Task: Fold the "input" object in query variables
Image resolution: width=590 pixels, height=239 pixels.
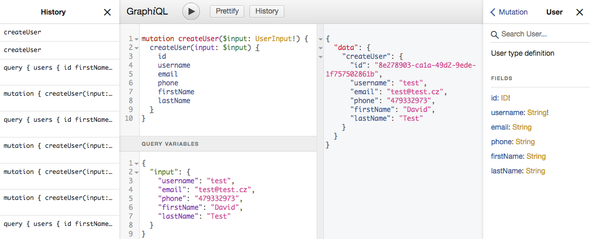Action: point(136,172)
